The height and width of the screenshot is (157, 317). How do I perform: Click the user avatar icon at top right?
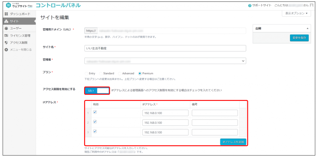311,6
